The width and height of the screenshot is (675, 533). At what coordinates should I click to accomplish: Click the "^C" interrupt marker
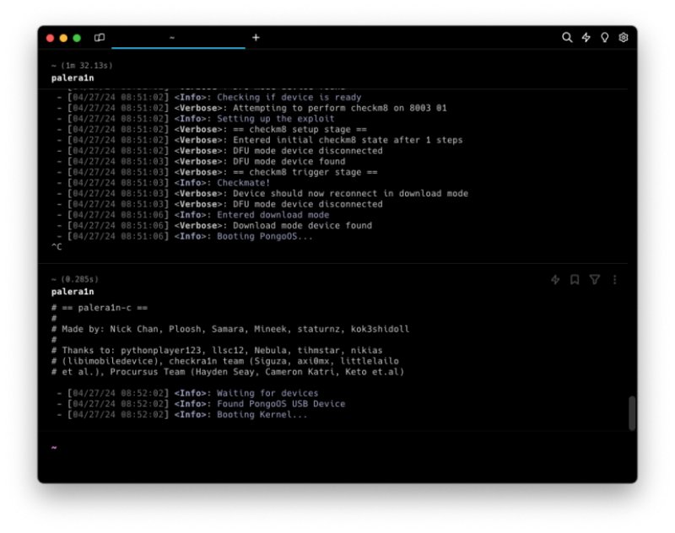(x=57, y=247)
